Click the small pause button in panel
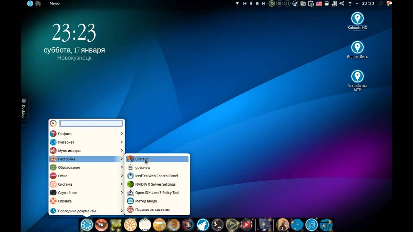Image resolution: width=413 pixels, height=232 pixels. [251, 4]
